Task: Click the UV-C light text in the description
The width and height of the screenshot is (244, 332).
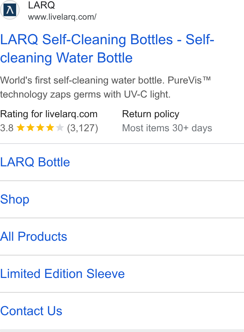Action: click(147, 94)
